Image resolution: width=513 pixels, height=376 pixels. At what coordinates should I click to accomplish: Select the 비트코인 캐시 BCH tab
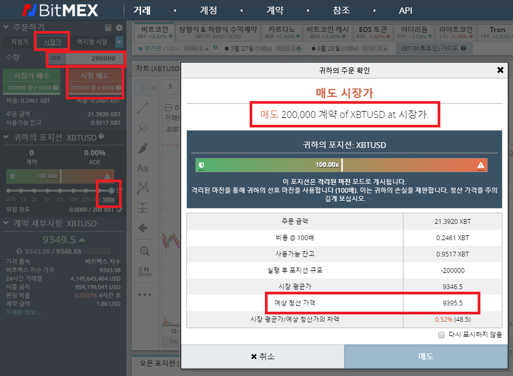328,32
